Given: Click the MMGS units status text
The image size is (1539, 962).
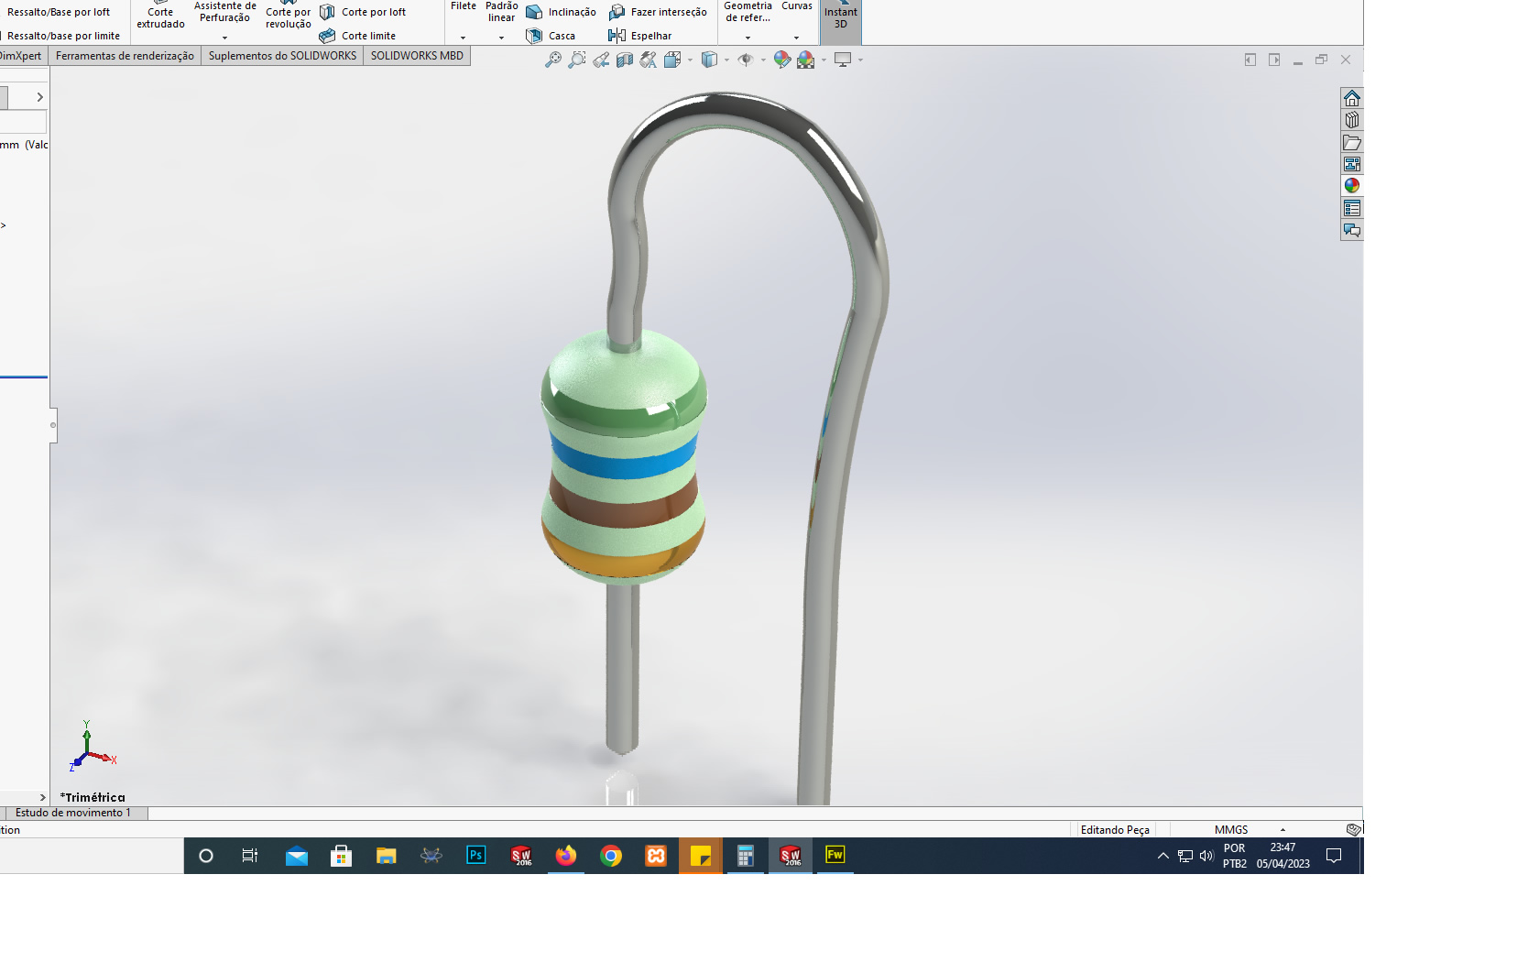Looking at the screenshot, I should (x=1231, y=830).
